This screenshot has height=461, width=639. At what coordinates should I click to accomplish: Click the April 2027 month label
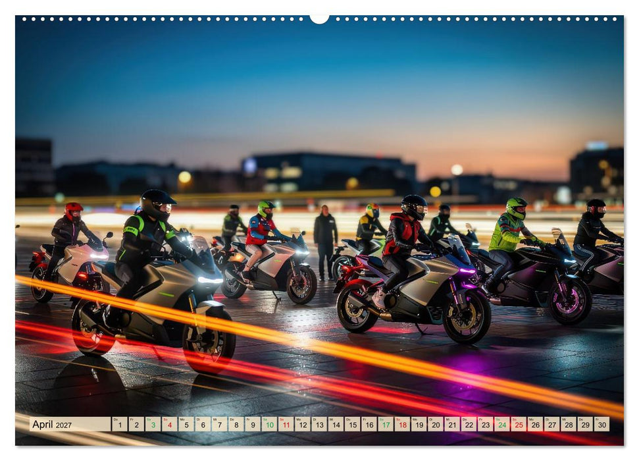point(52,424)
